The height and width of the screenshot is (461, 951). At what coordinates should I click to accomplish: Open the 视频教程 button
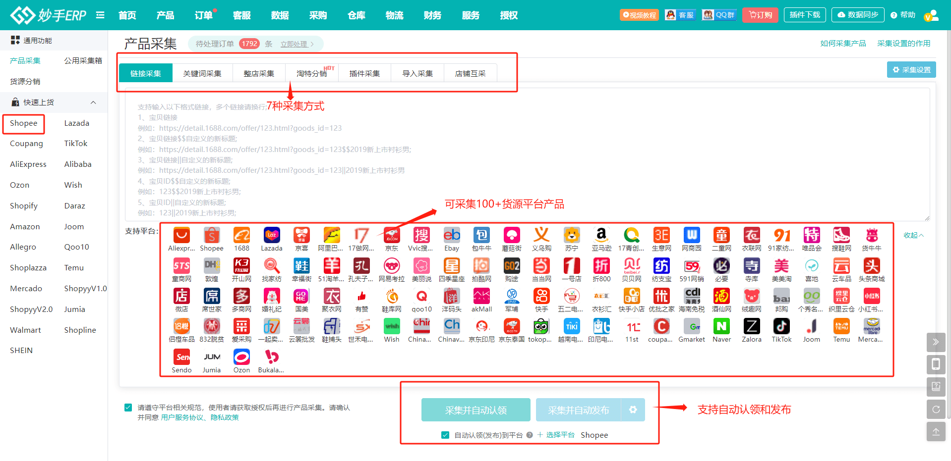639,15
